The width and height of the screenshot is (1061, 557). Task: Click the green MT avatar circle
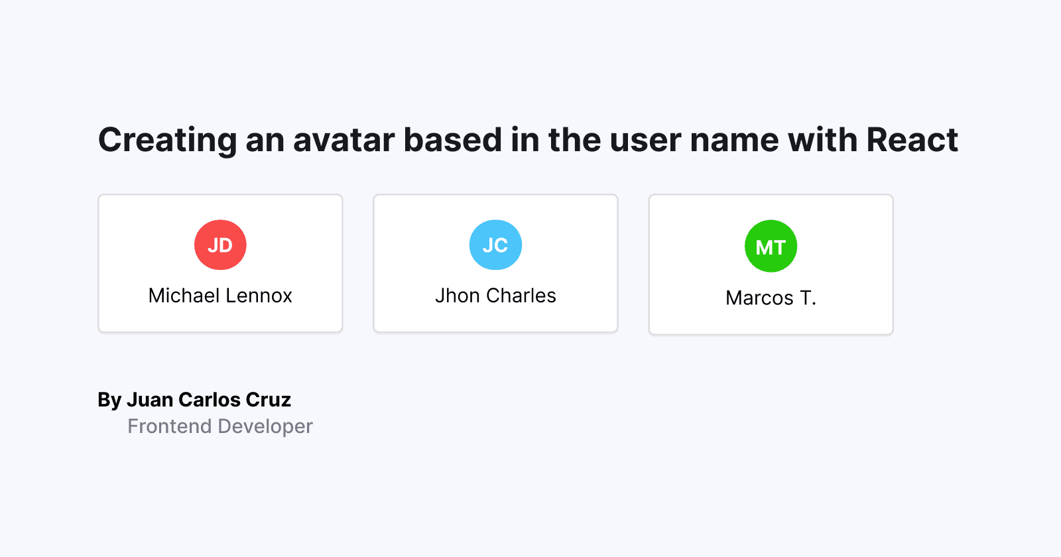(x=771, y=247)
